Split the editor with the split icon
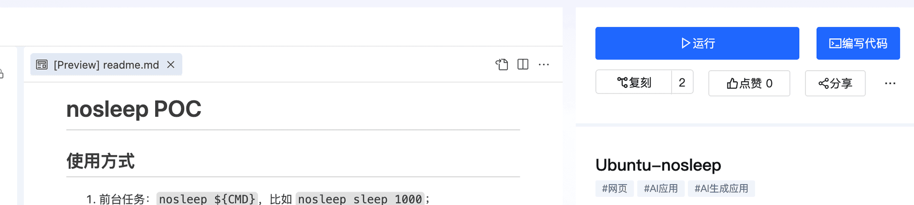914x205 pixels. point(523,65)
